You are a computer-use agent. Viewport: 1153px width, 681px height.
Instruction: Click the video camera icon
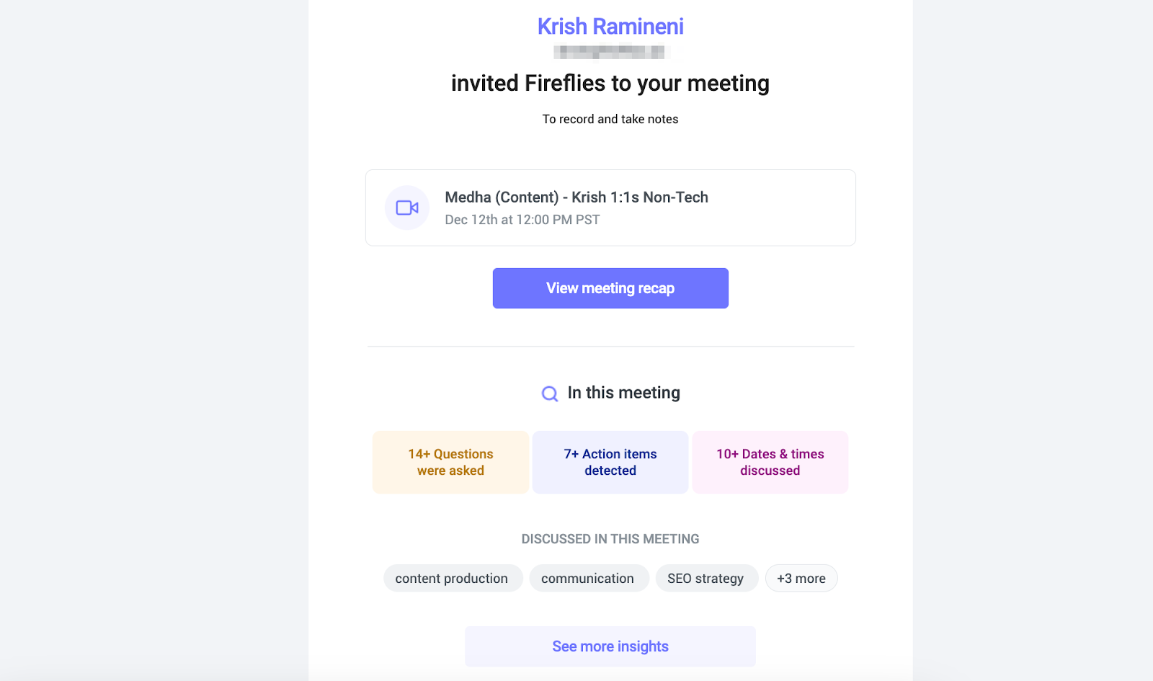pos(407,208)
